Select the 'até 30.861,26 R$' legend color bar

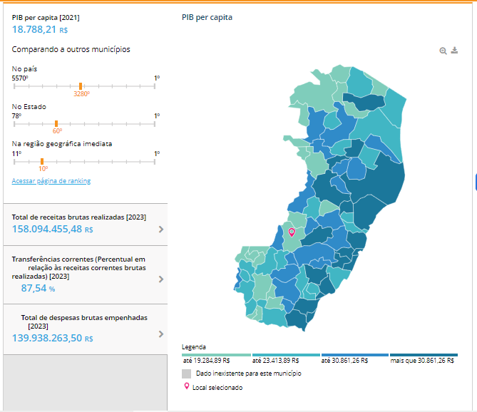354,354
